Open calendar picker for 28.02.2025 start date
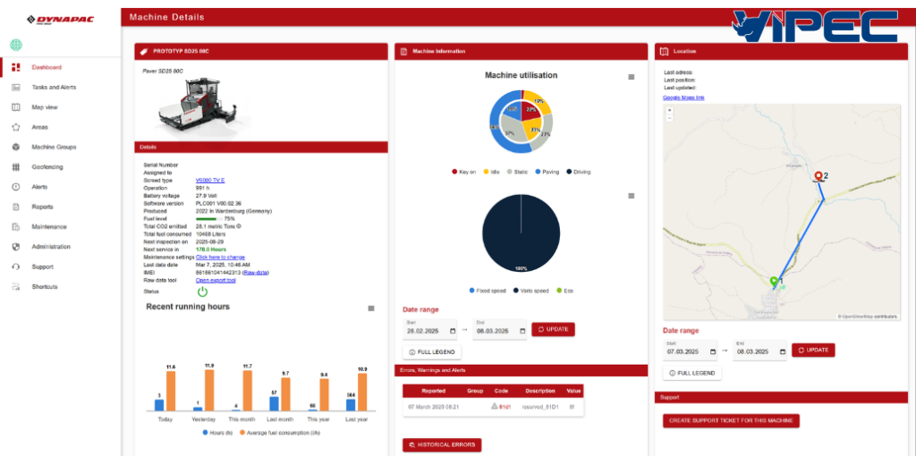This screenshot has height=456, width=916. click(x=453, y=331)
